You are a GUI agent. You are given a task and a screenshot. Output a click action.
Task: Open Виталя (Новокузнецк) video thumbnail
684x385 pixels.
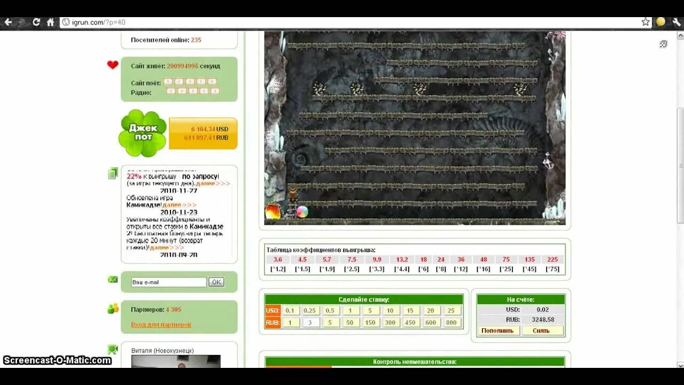[176, 361]
